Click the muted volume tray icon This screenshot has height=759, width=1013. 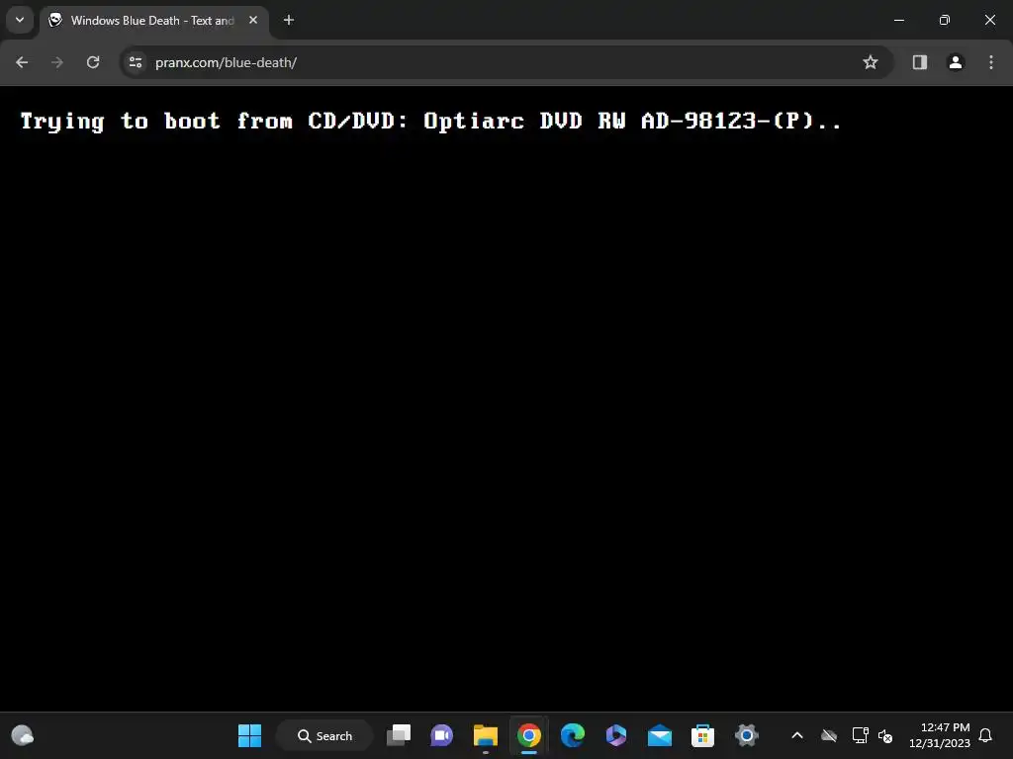pyautogui.click(x=885, y=735)
